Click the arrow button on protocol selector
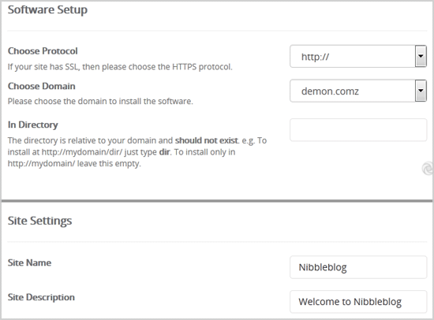 pyautogui.click(x=421, y=56)
